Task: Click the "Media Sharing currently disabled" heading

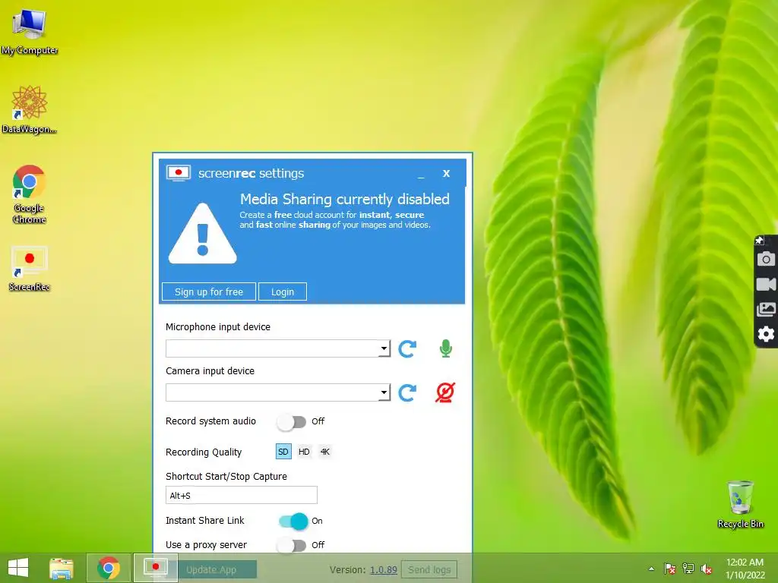Action: pyautogui.click(x=345, y=200)
